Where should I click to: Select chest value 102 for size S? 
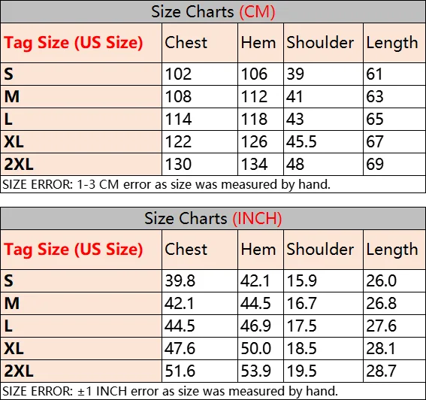pyautogui.click(x=178, y=74)
